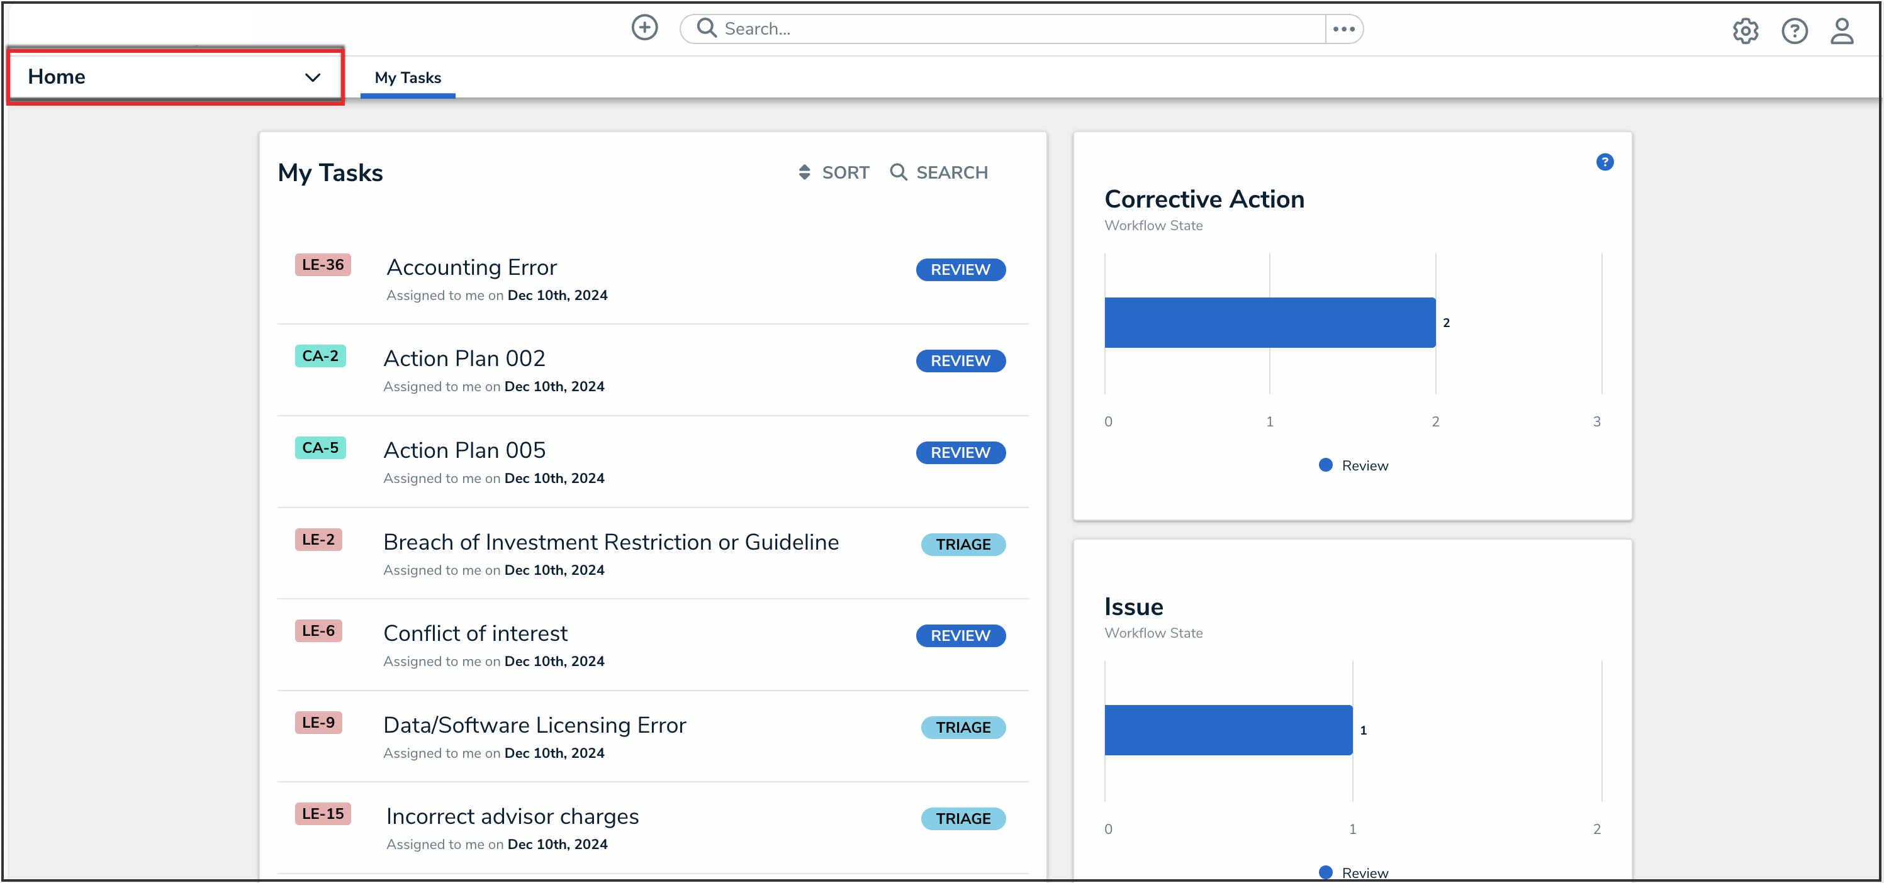Viewport: 1884px width, 883px height.
Task: Click the Corrective Action chart help icon
Action: pyautogui.click(x=1605, y=162)
